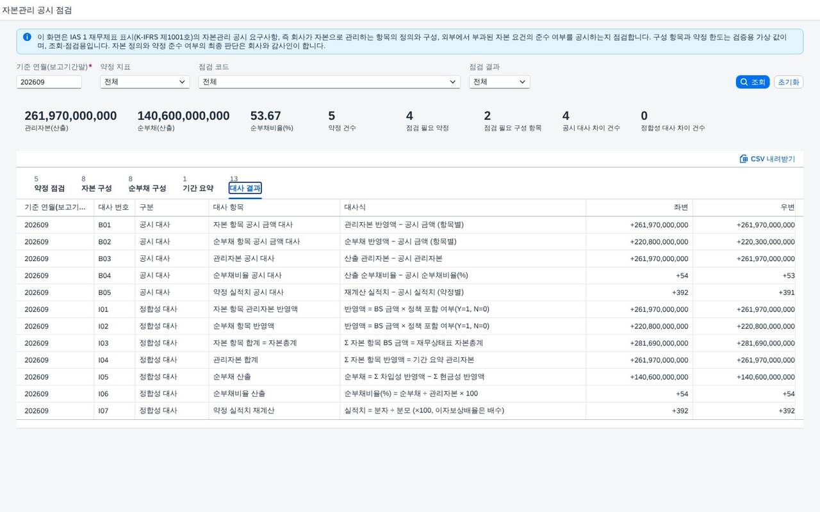Focus the 기준 연월 input field
Viewport: 820px width, 512px height.
tap(49, 82)
